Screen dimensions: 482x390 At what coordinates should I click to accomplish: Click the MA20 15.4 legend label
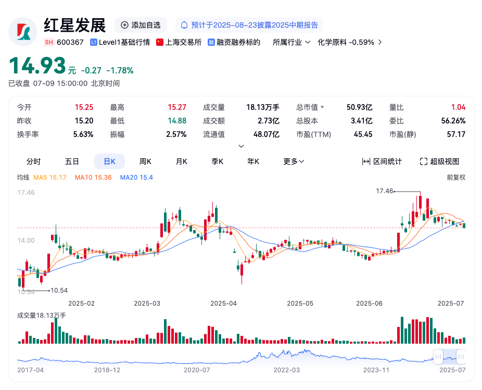(136, 178)
